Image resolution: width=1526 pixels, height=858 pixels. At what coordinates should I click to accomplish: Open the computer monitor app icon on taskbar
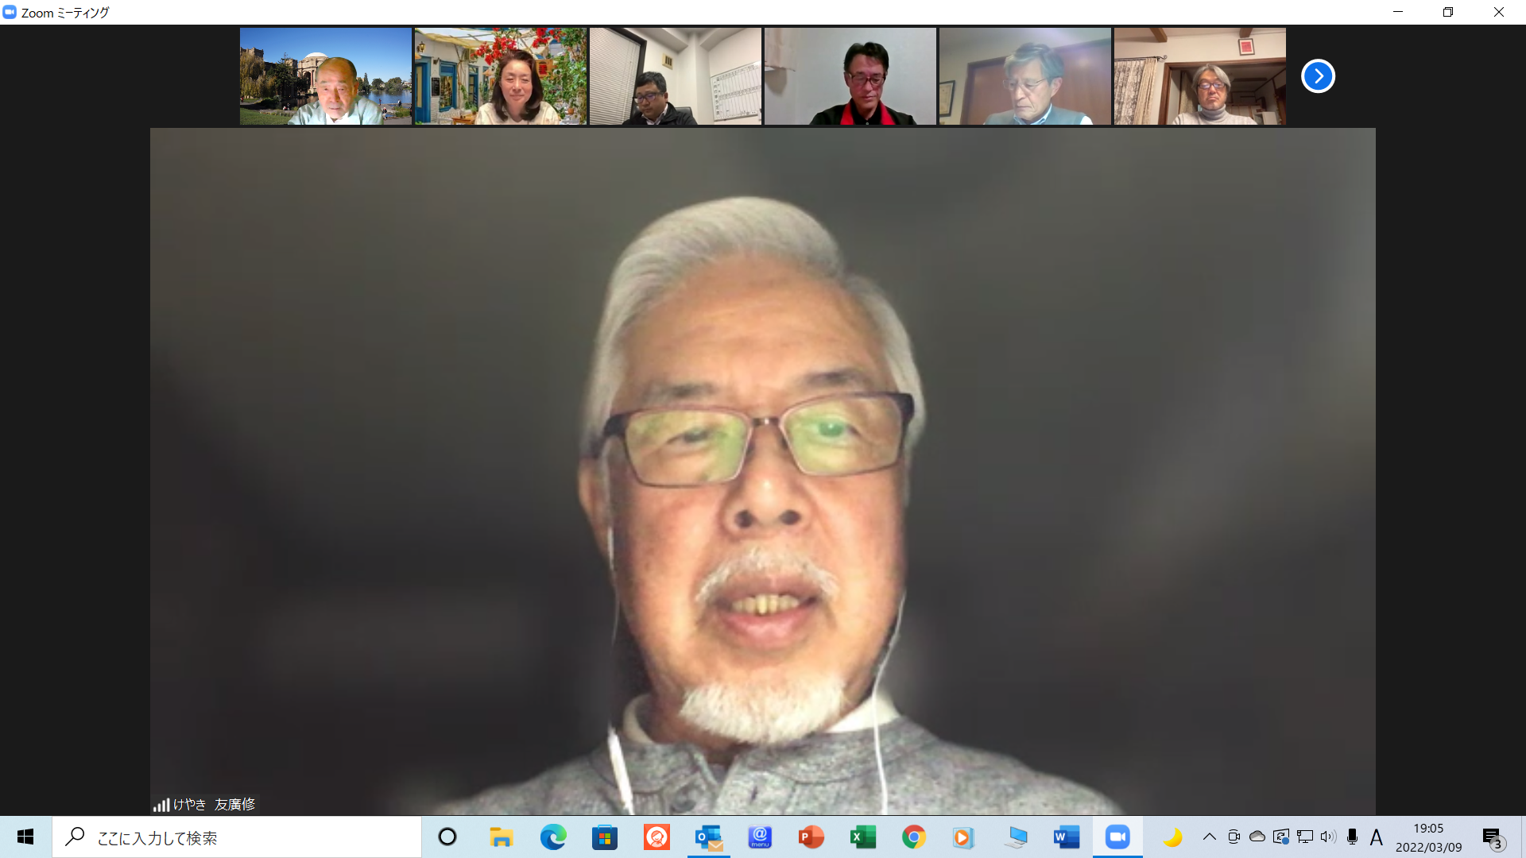tap(1016, 837)
